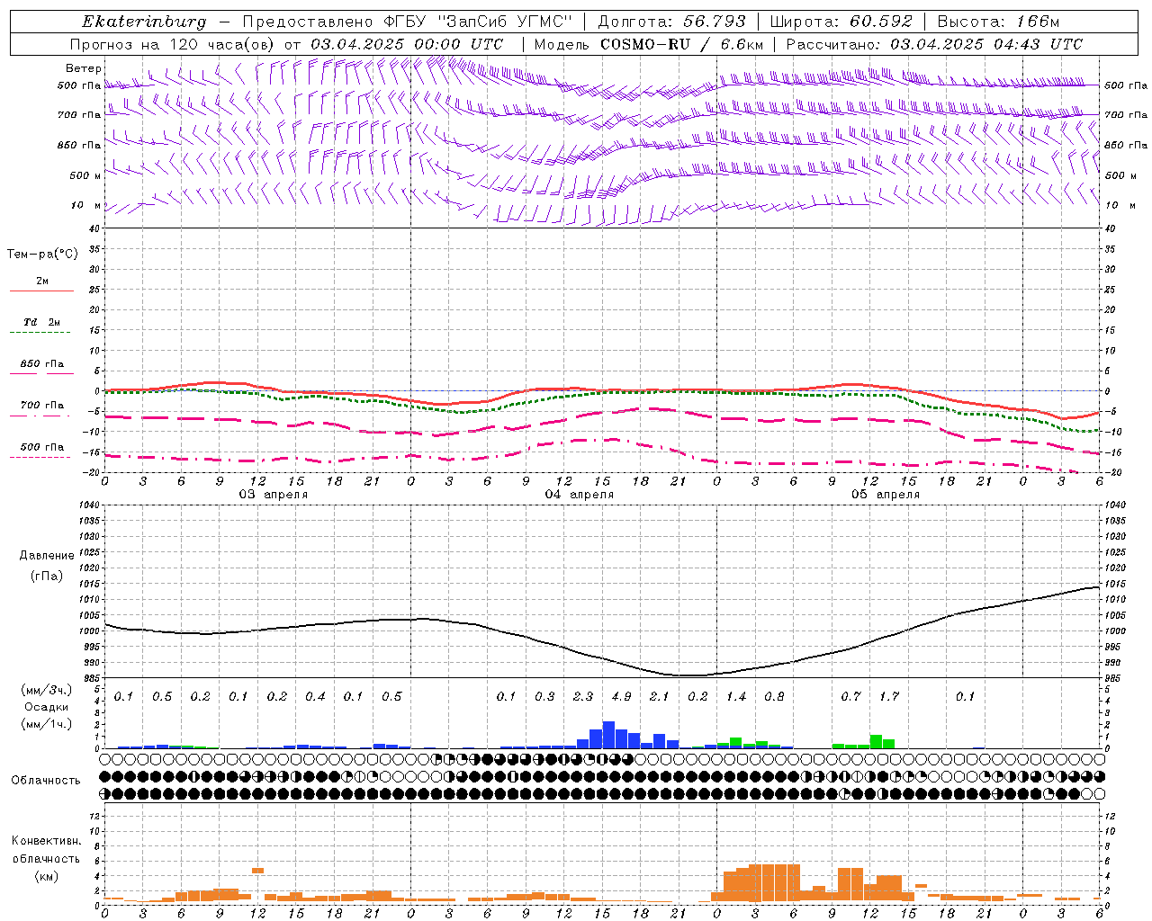Select the 04 апреля date label

(x=579, y=495)
